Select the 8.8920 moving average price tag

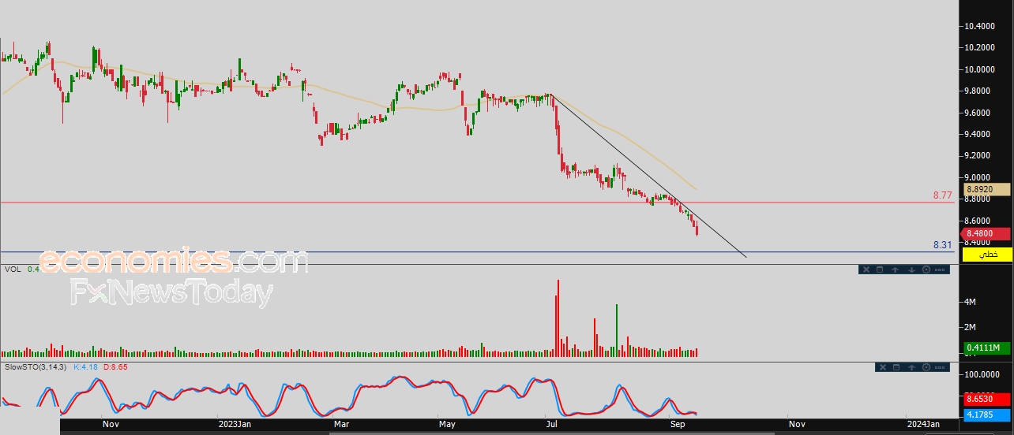tap(989, 189)
